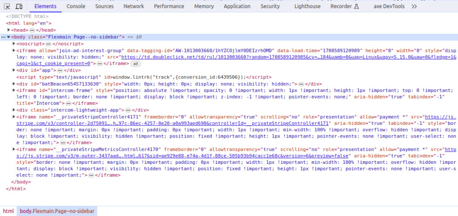Expand the intercom-frame iframe node

coord(14,90)
